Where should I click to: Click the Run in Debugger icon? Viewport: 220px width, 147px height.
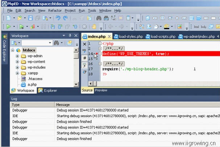pos(21,26)
